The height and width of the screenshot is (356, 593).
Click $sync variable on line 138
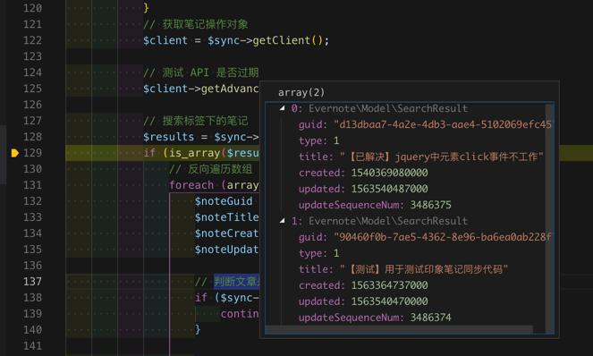pyautogui.click(x=236, y=298)
